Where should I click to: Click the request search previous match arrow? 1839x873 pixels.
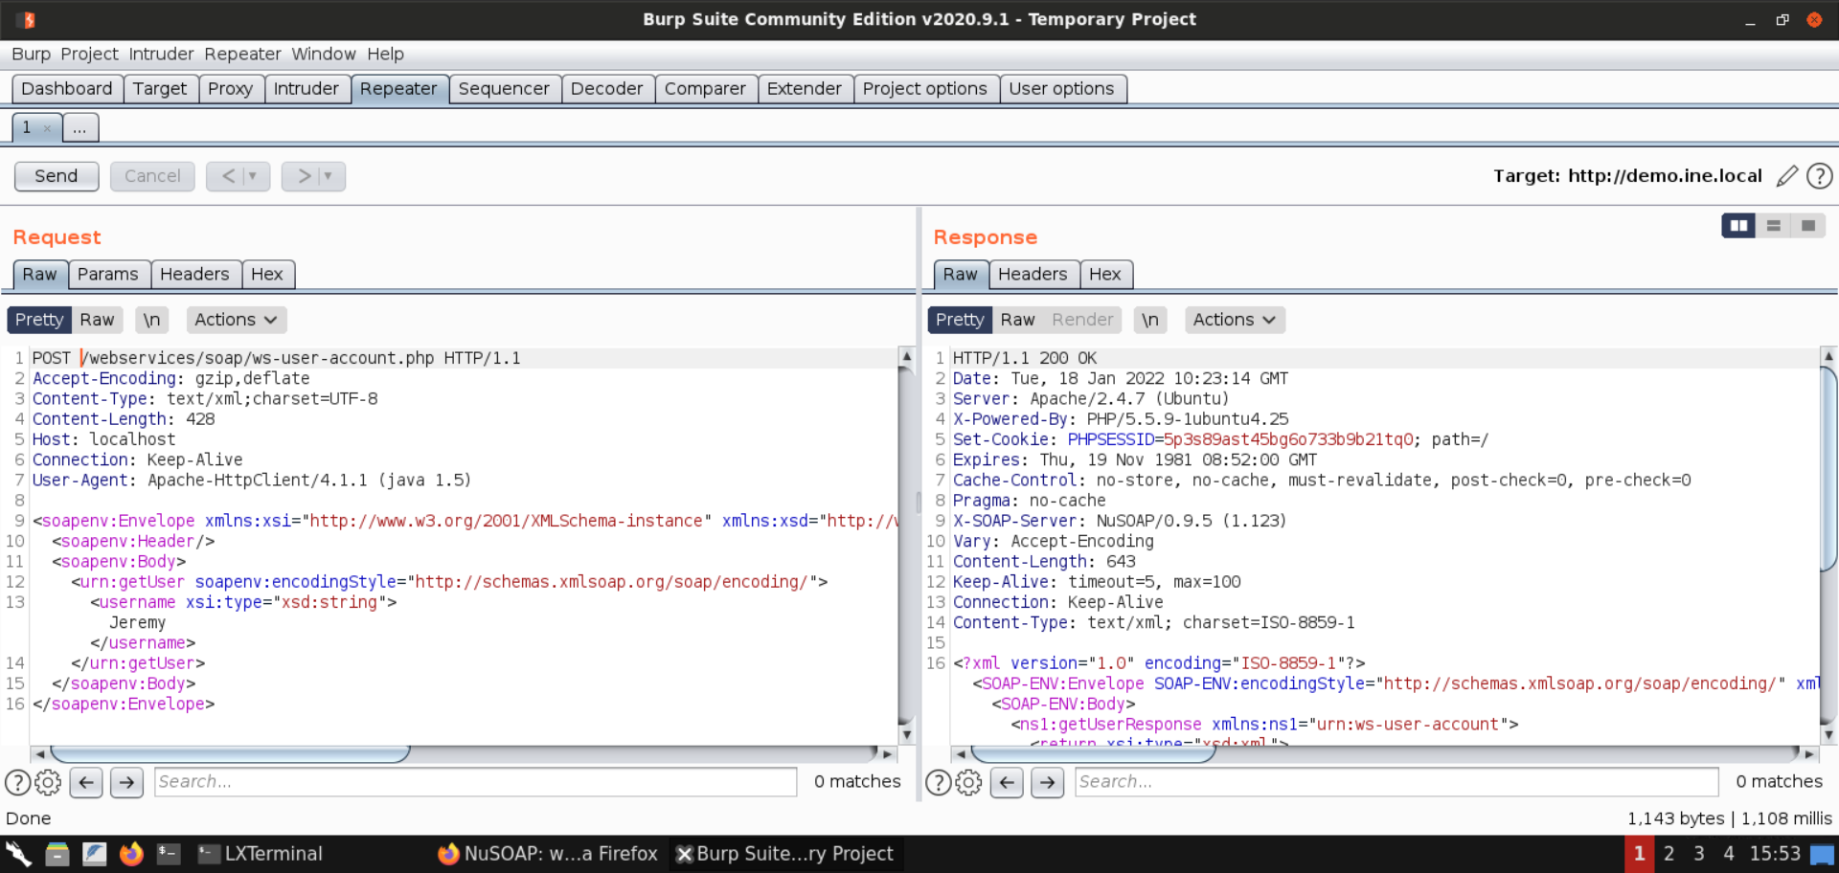click(86, 782)
